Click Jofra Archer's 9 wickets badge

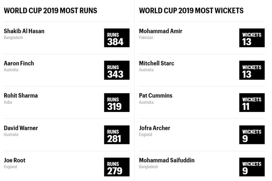coord(252,135)
